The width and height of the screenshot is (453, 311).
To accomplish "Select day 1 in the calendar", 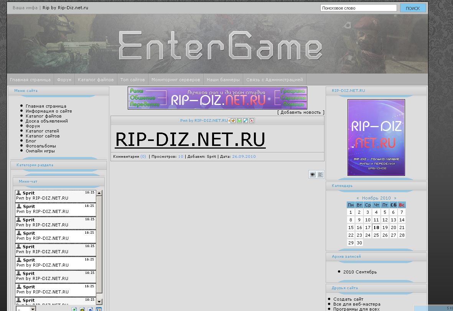I will coord(351,212).
